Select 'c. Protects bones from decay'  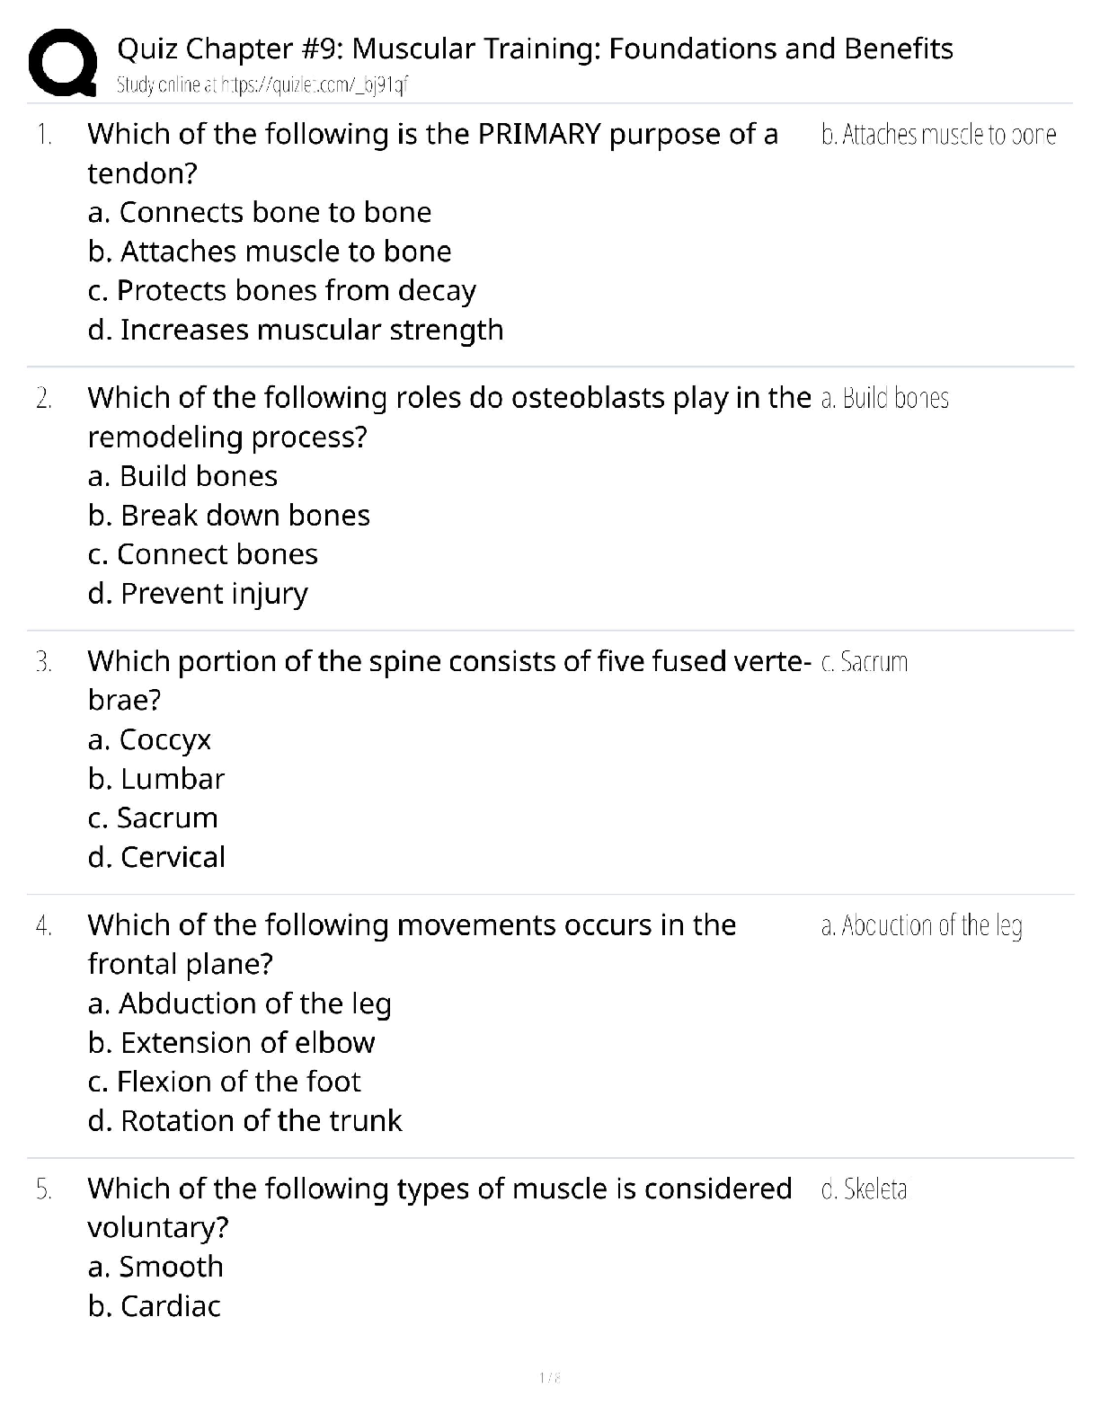click(x=282, y=291)
